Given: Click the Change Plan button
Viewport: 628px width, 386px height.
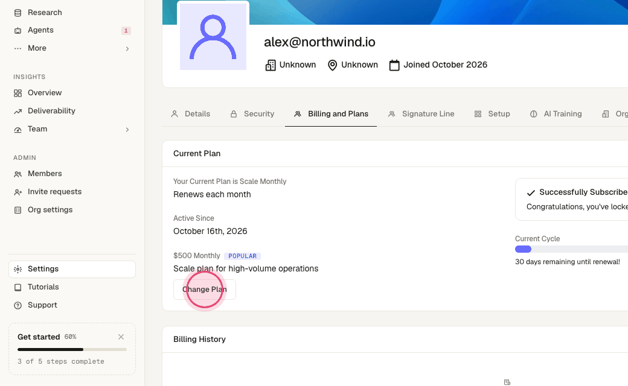Looking at the screenshot, I should 204,289.
